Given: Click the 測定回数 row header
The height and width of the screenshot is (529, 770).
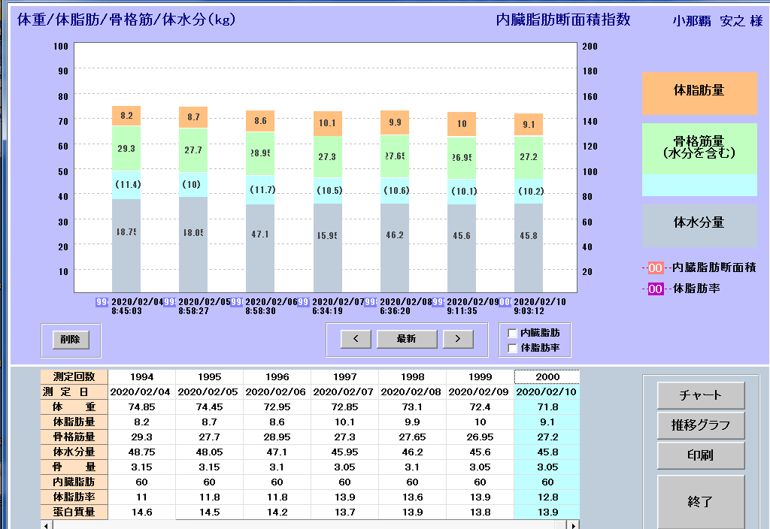Looking at the screenshot, I should pos(74,377).
